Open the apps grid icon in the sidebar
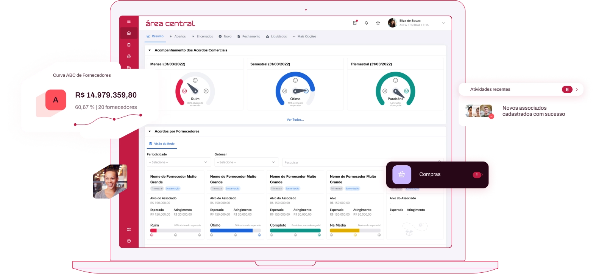 [x=129, y=229]
